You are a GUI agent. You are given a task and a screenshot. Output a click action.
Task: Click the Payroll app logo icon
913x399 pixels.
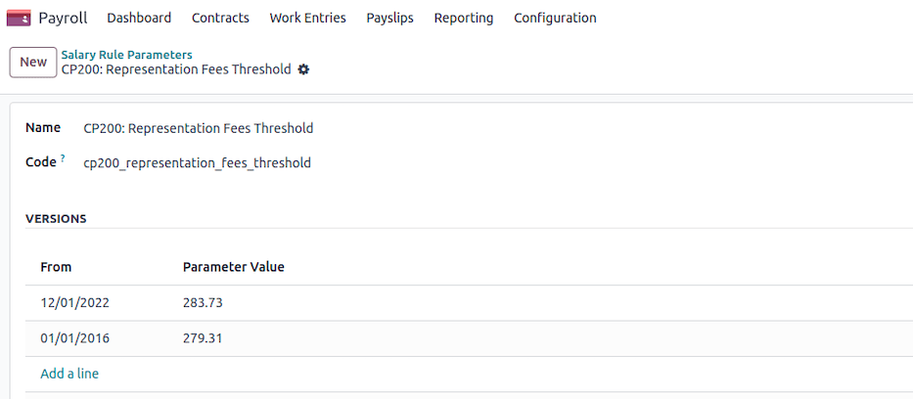tap(19, 18)
